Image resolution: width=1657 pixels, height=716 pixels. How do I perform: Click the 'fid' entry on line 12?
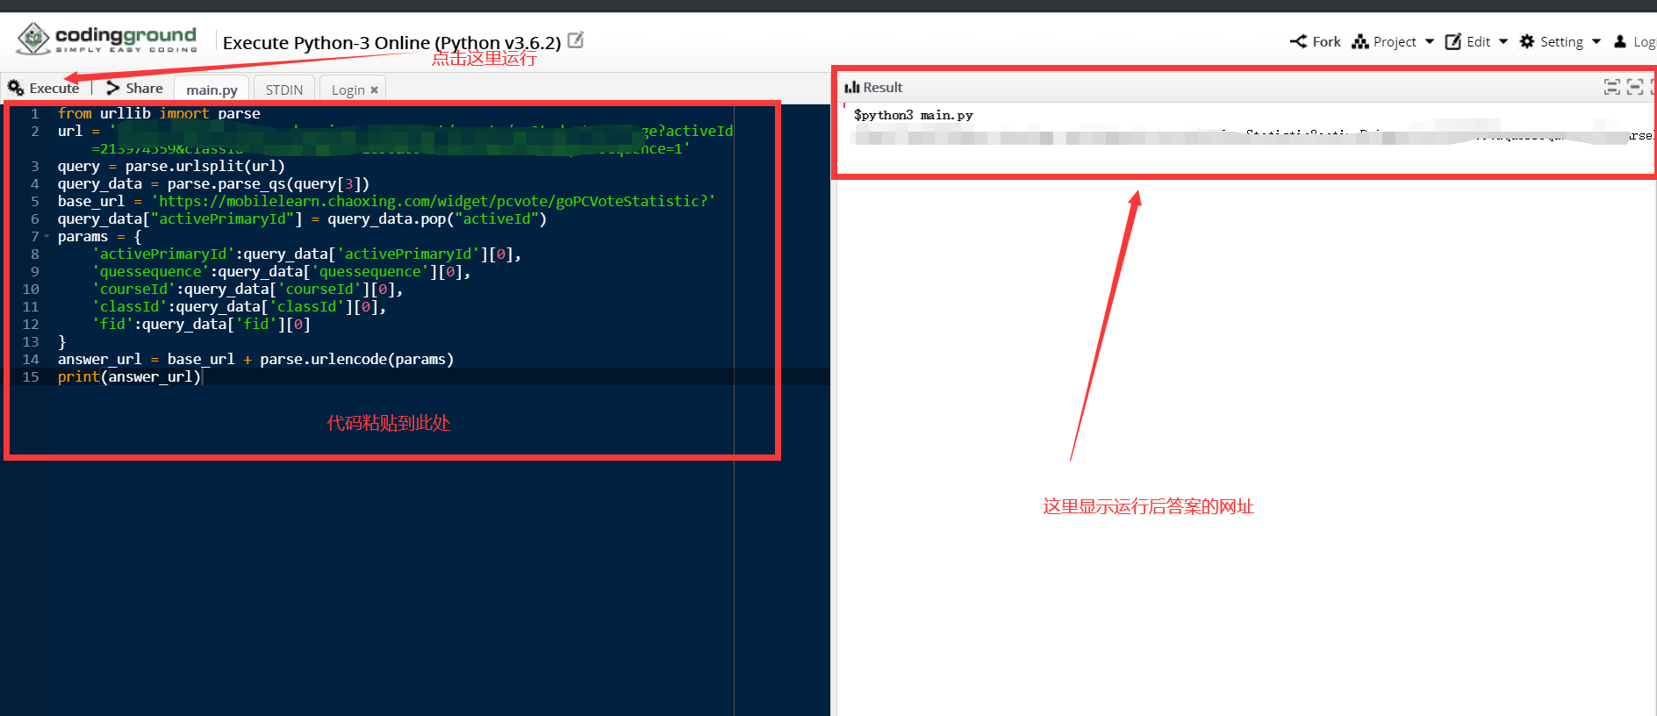pos(201,324)
